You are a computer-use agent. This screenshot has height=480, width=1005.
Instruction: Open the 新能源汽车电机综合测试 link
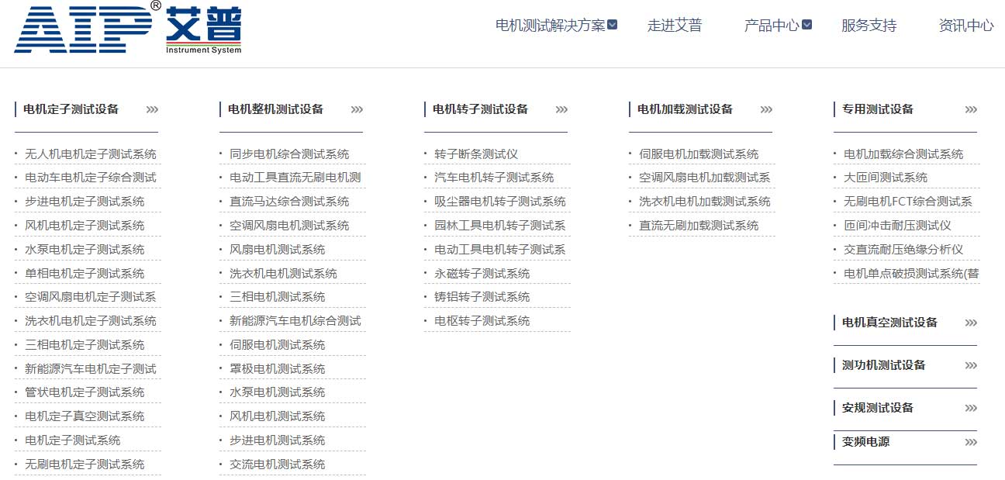pos(293,320)
